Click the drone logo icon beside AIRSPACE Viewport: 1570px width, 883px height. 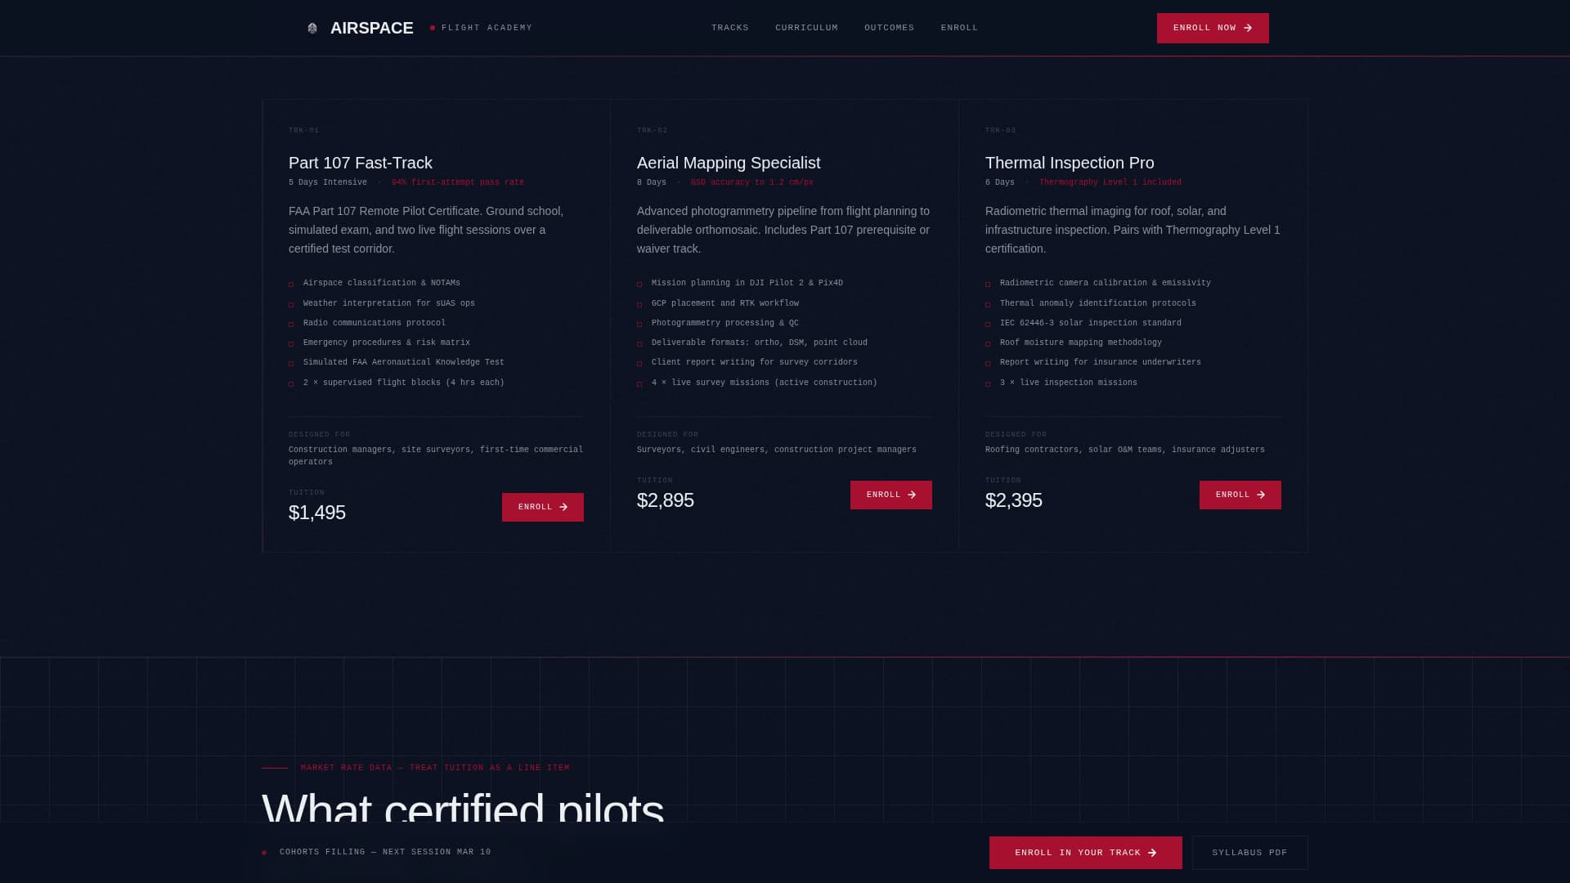(x=311, y=28)
